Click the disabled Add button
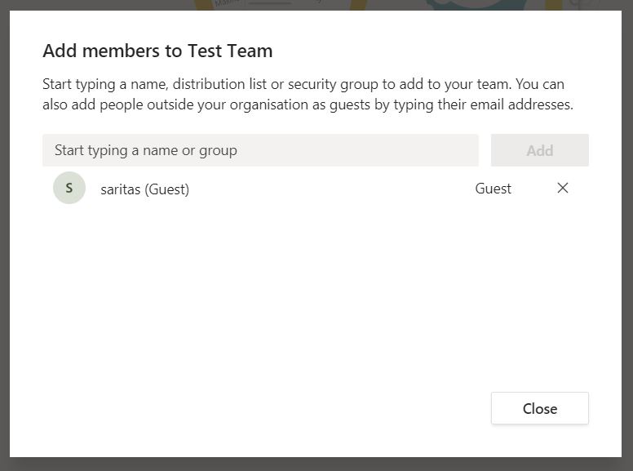This screenshot has width=633, height=471. (x=539, y=150)
